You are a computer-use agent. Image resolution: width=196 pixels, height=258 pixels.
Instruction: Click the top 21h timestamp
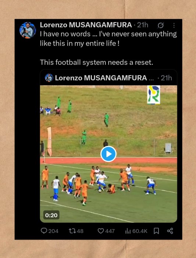(143, 25)
